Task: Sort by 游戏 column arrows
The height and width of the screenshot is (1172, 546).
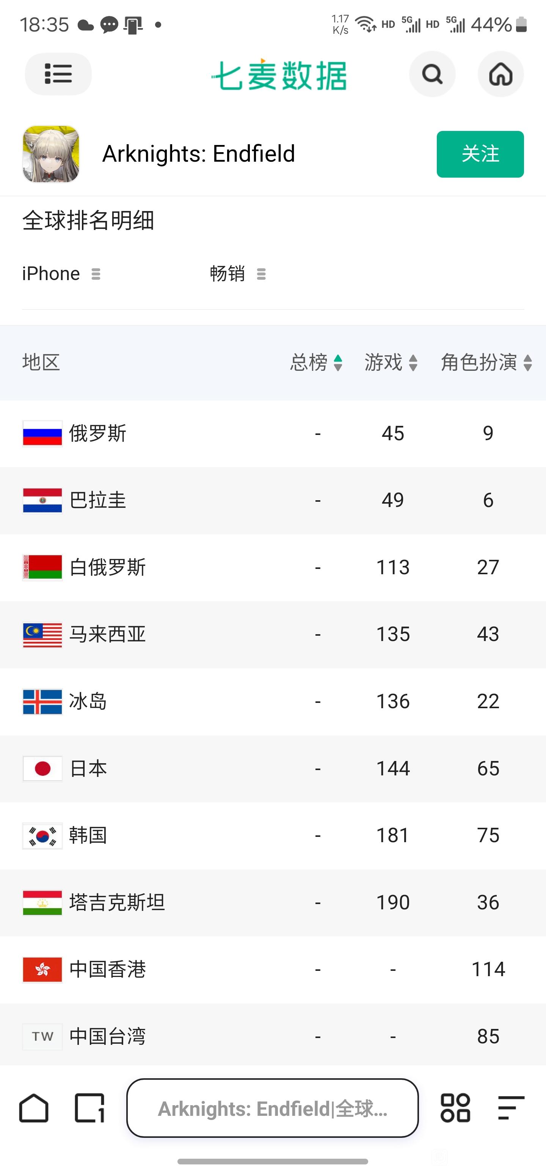Action: (x=413, y=363)
